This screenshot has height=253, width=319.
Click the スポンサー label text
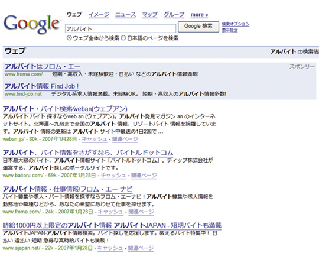[x=302, y=67]
